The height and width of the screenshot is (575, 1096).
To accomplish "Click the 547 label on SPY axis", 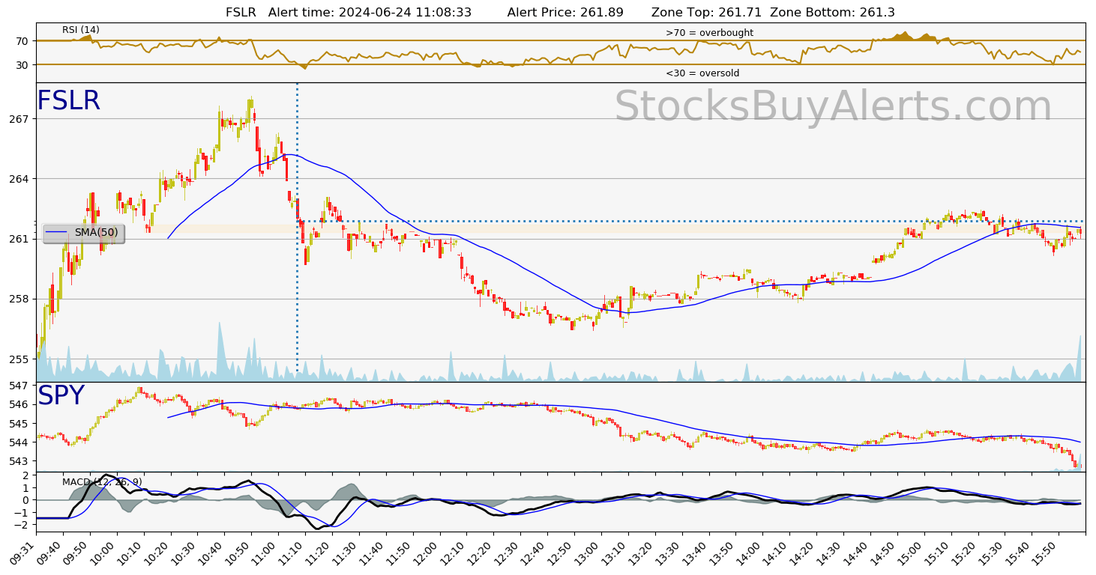I will pos(19,386).
